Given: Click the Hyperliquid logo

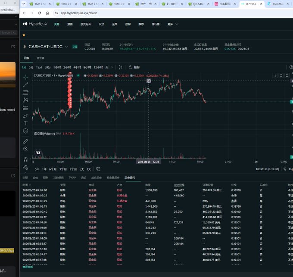Looking at the screenshot, I should 35,24.
